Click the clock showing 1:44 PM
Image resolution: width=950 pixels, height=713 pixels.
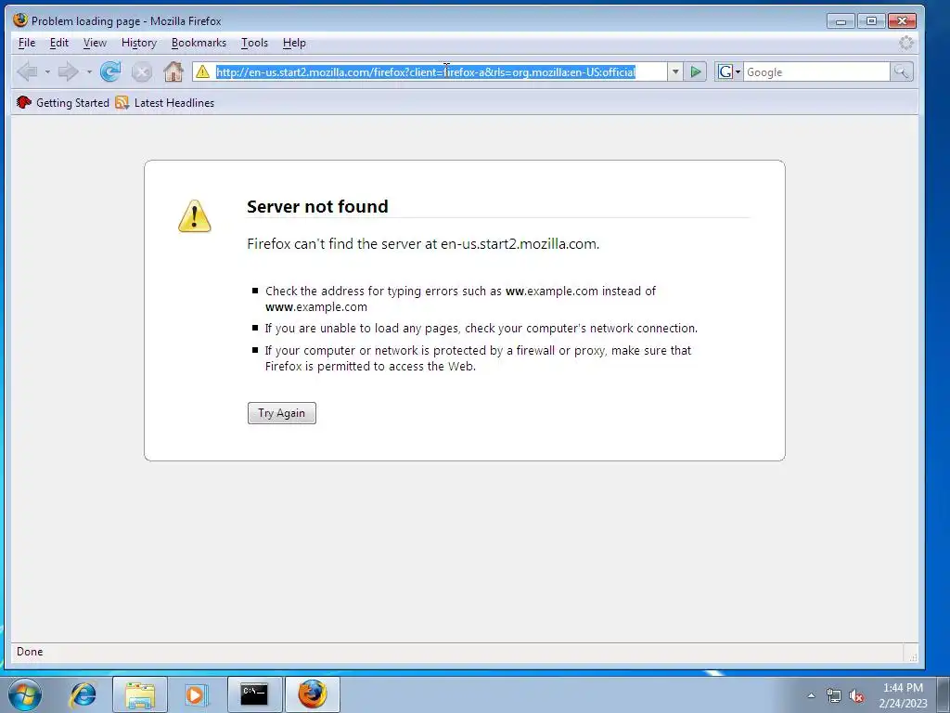tap(903, 688)
